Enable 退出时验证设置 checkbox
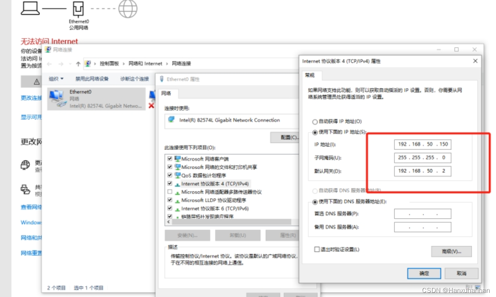Viewport: 496px width, 297px height. pyautogui.click(x=317, y=249)
